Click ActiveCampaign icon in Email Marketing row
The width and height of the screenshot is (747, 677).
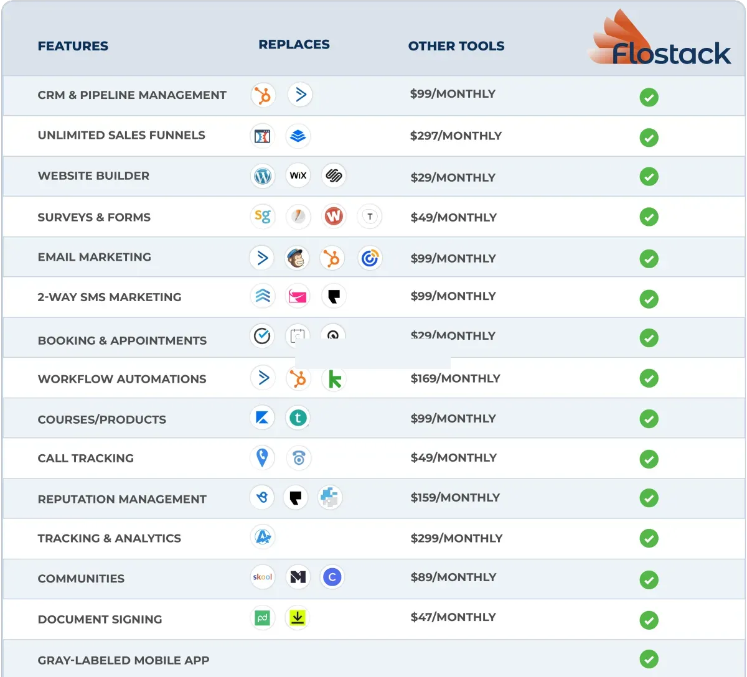262,258
